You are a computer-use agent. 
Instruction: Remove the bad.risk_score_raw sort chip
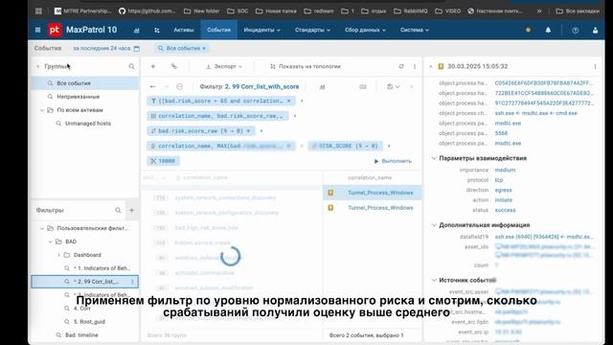(248, 131)
